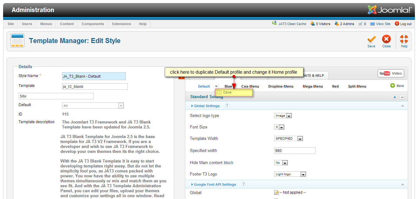Open the Template Width dropdown
Screen dimensions: 418x199
(x=288, y=139)
